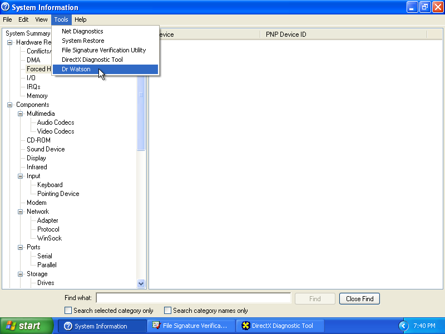Click the Windows Start button
445x334 pixels.
point(27,326)
